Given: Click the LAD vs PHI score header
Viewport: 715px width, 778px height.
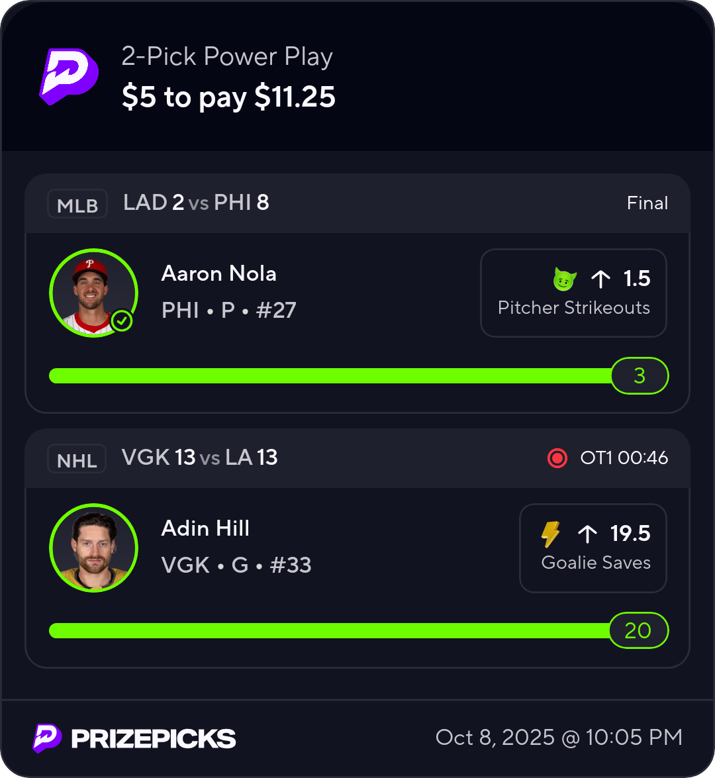Looking at the screenshot, I should (x=196, y=203).
